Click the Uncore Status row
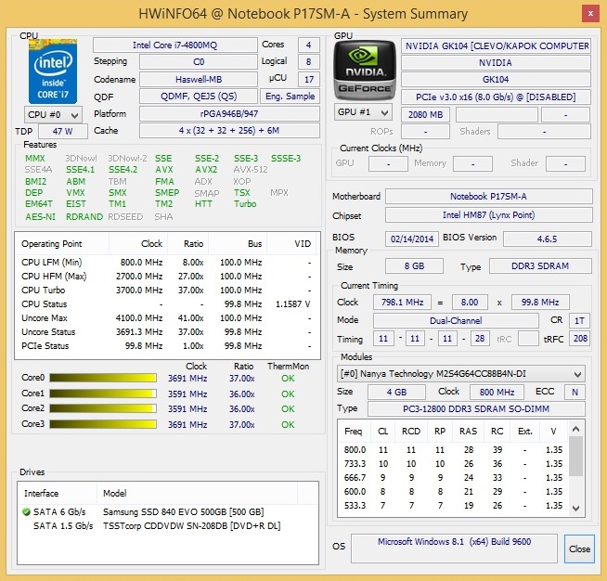This screenshot has height=581, width=607. click(x=167, y=332)
